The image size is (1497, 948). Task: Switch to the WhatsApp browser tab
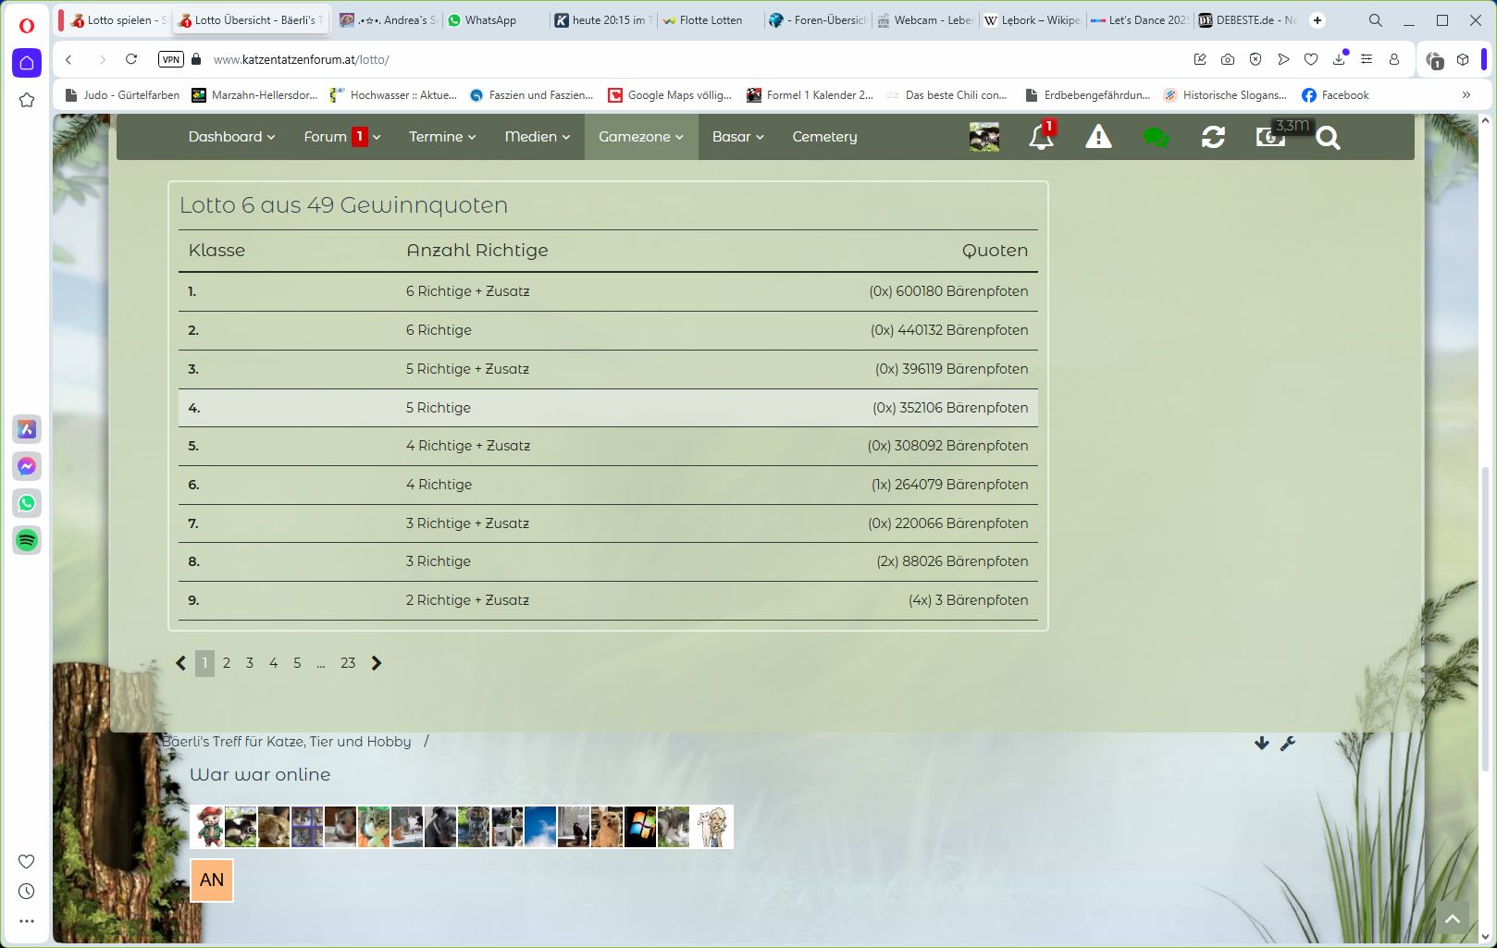tap(490, 20)
